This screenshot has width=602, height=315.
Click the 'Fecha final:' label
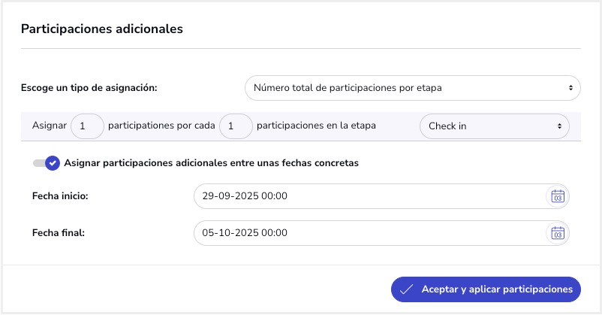click(x=59, y=232)
